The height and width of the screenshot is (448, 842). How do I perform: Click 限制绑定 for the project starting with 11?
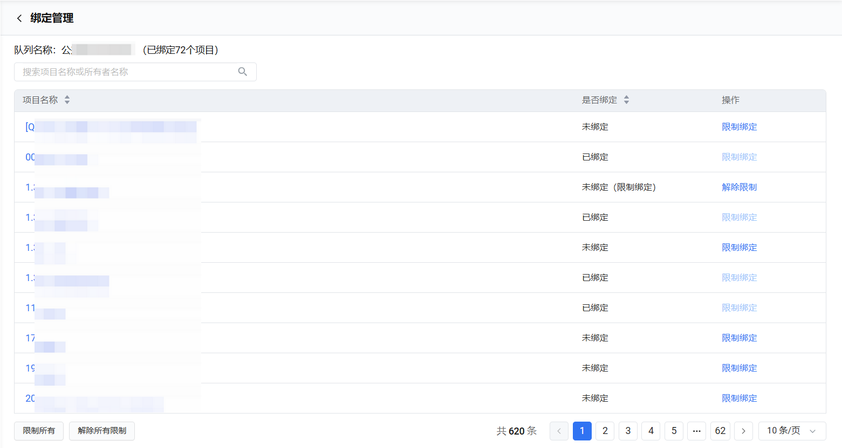click(740, 308)
